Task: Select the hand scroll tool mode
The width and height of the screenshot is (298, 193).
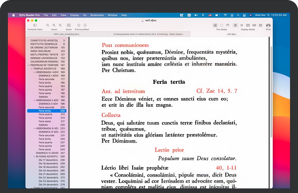Action: click(x=228, y=26)
